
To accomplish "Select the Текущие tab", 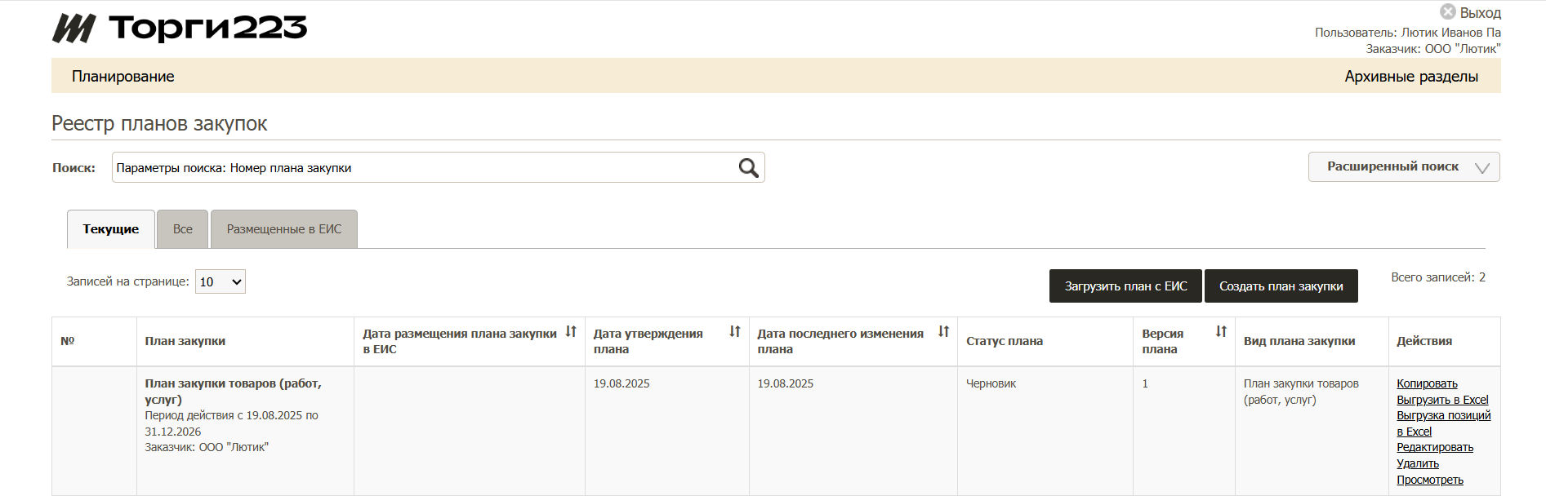I will [x=111, y=229].
